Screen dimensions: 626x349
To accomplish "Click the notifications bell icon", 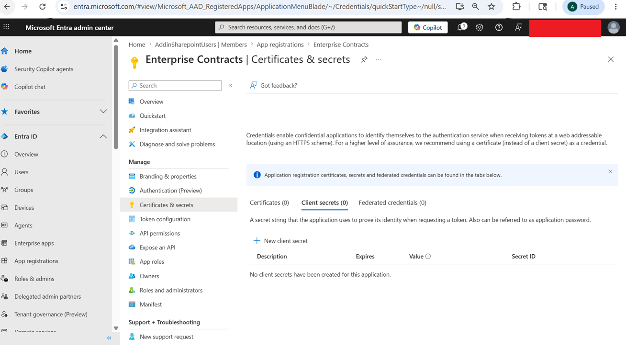I will coord(461,27).
